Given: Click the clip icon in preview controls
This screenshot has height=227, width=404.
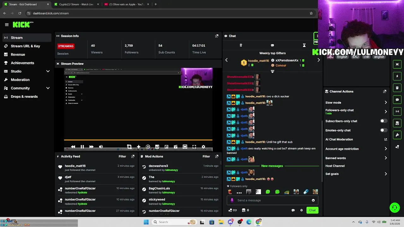Looking at the screenshot, I should (175, 147).
